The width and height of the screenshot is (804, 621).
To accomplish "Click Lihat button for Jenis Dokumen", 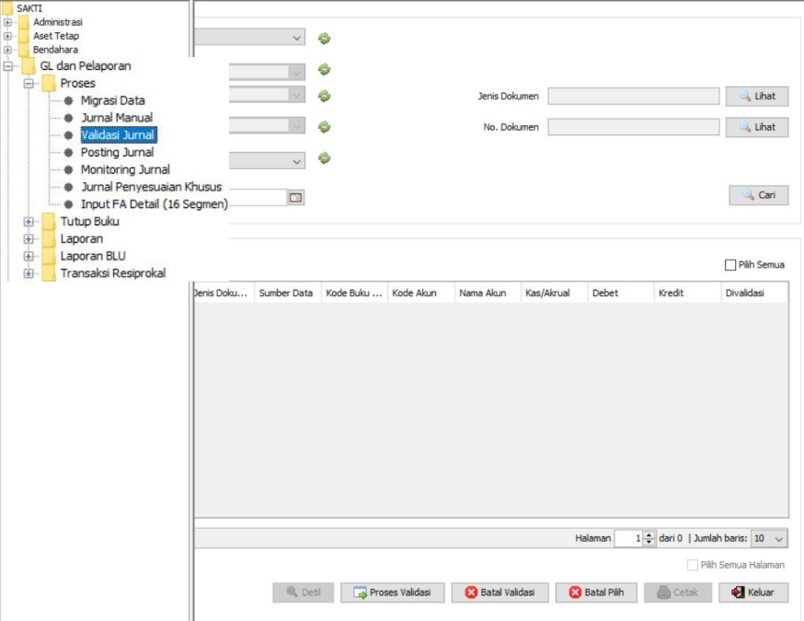I will tap(756, 97).
